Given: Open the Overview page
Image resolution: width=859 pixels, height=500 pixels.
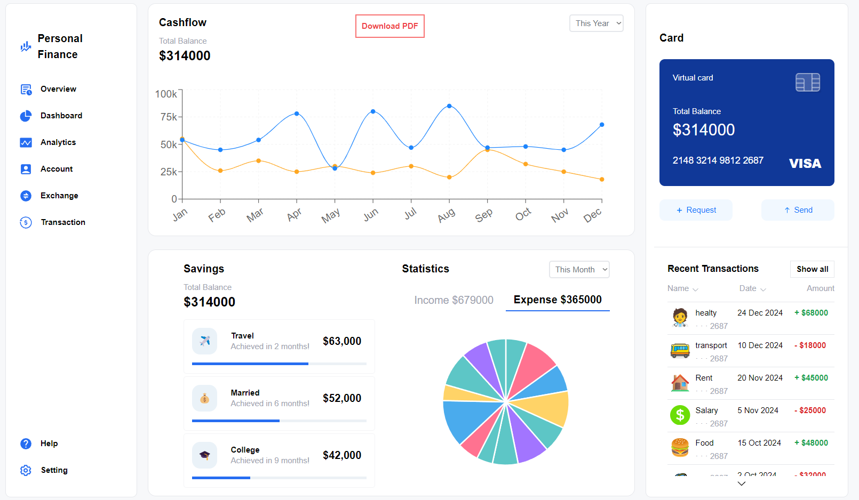Looking at the screenshot, I should pyautogui.click(x=58, y=89).
